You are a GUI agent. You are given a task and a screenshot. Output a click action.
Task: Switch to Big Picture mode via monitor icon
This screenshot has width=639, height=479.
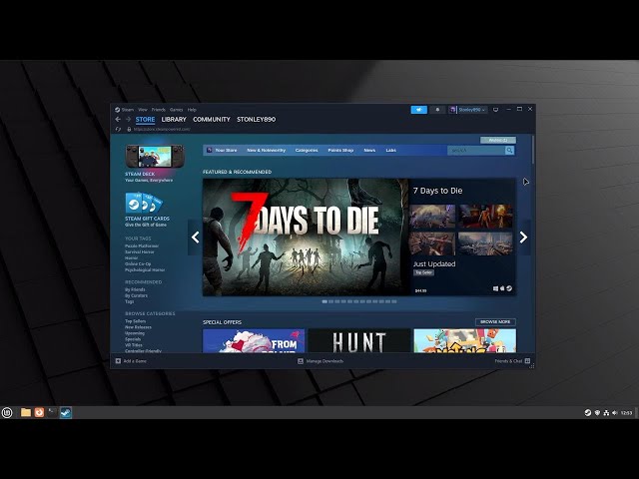(x=495, y=110)
